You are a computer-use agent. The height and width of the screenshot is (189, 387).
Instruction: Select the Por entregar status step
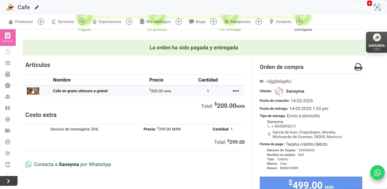point(230,29)
